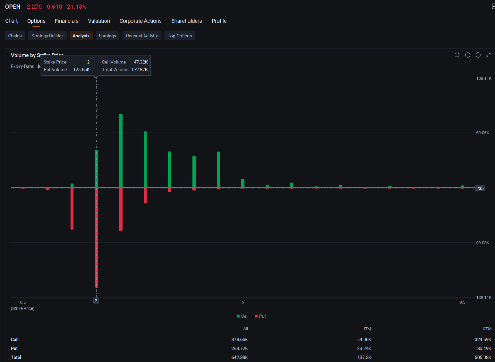
Task: Open the Profile tab
Action: click(219, 21)
